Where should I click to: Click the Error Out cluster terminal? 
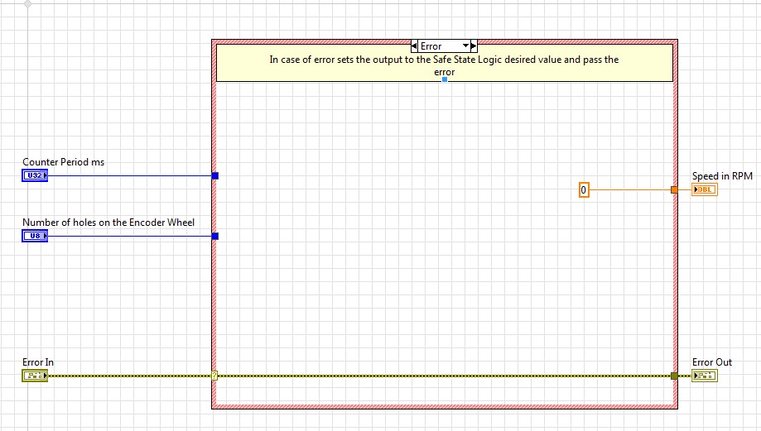(x=705, y=376)
